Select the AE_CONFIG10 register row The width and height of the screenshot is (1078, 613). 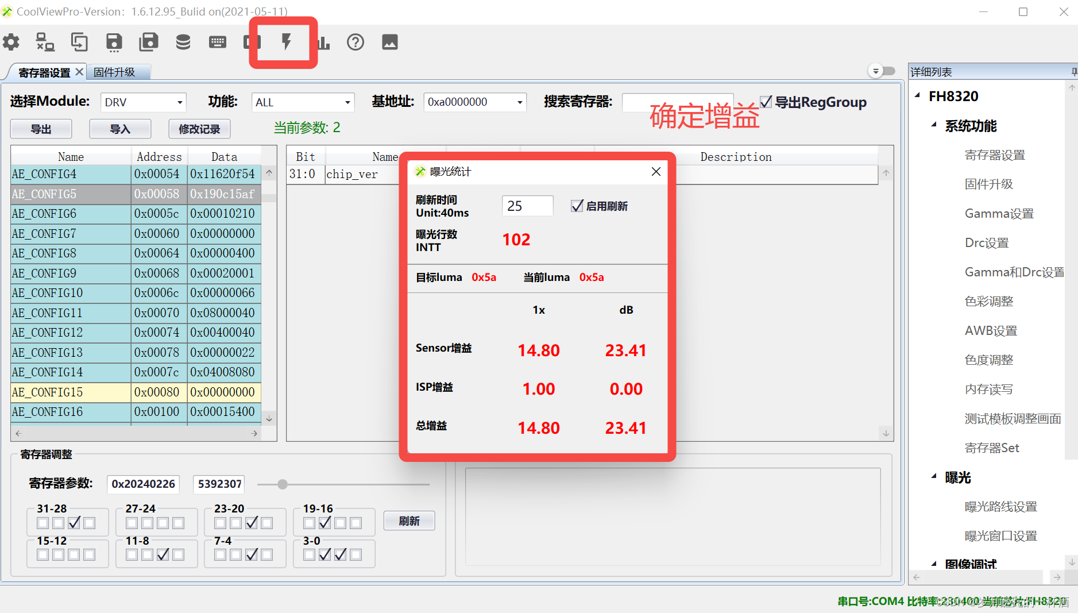click(x=136, y=293)
